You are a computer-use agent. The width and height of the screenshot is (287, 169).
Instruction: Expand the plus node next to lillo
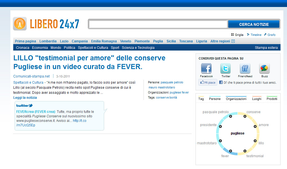tap(255, 141)
